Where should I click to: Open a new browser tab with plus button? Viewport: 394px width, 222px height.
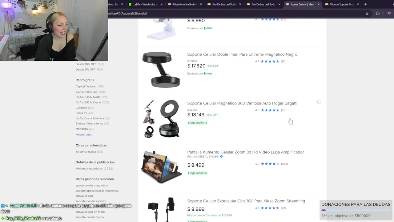pos(365,4)
